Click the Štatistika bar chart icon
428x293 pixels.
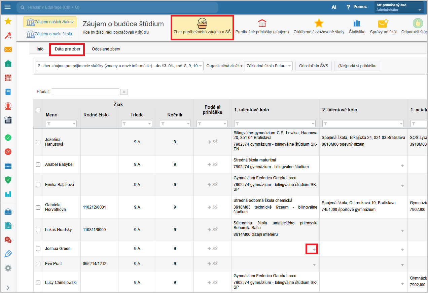(x=357, y=24)
